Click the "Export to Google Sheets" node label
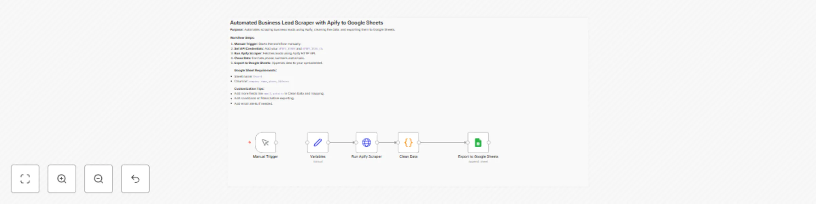The width and height of the screenshot is (816, 204). pyautogui.click(x=478, y=156)
